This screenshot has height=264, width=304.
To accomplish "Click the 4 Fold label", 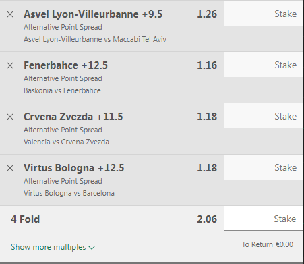I will [25, 219].
